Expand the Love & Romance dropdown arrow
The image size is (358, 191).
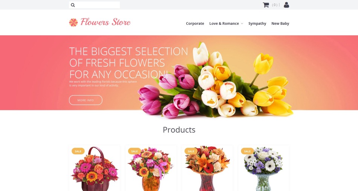coord(242,23)
